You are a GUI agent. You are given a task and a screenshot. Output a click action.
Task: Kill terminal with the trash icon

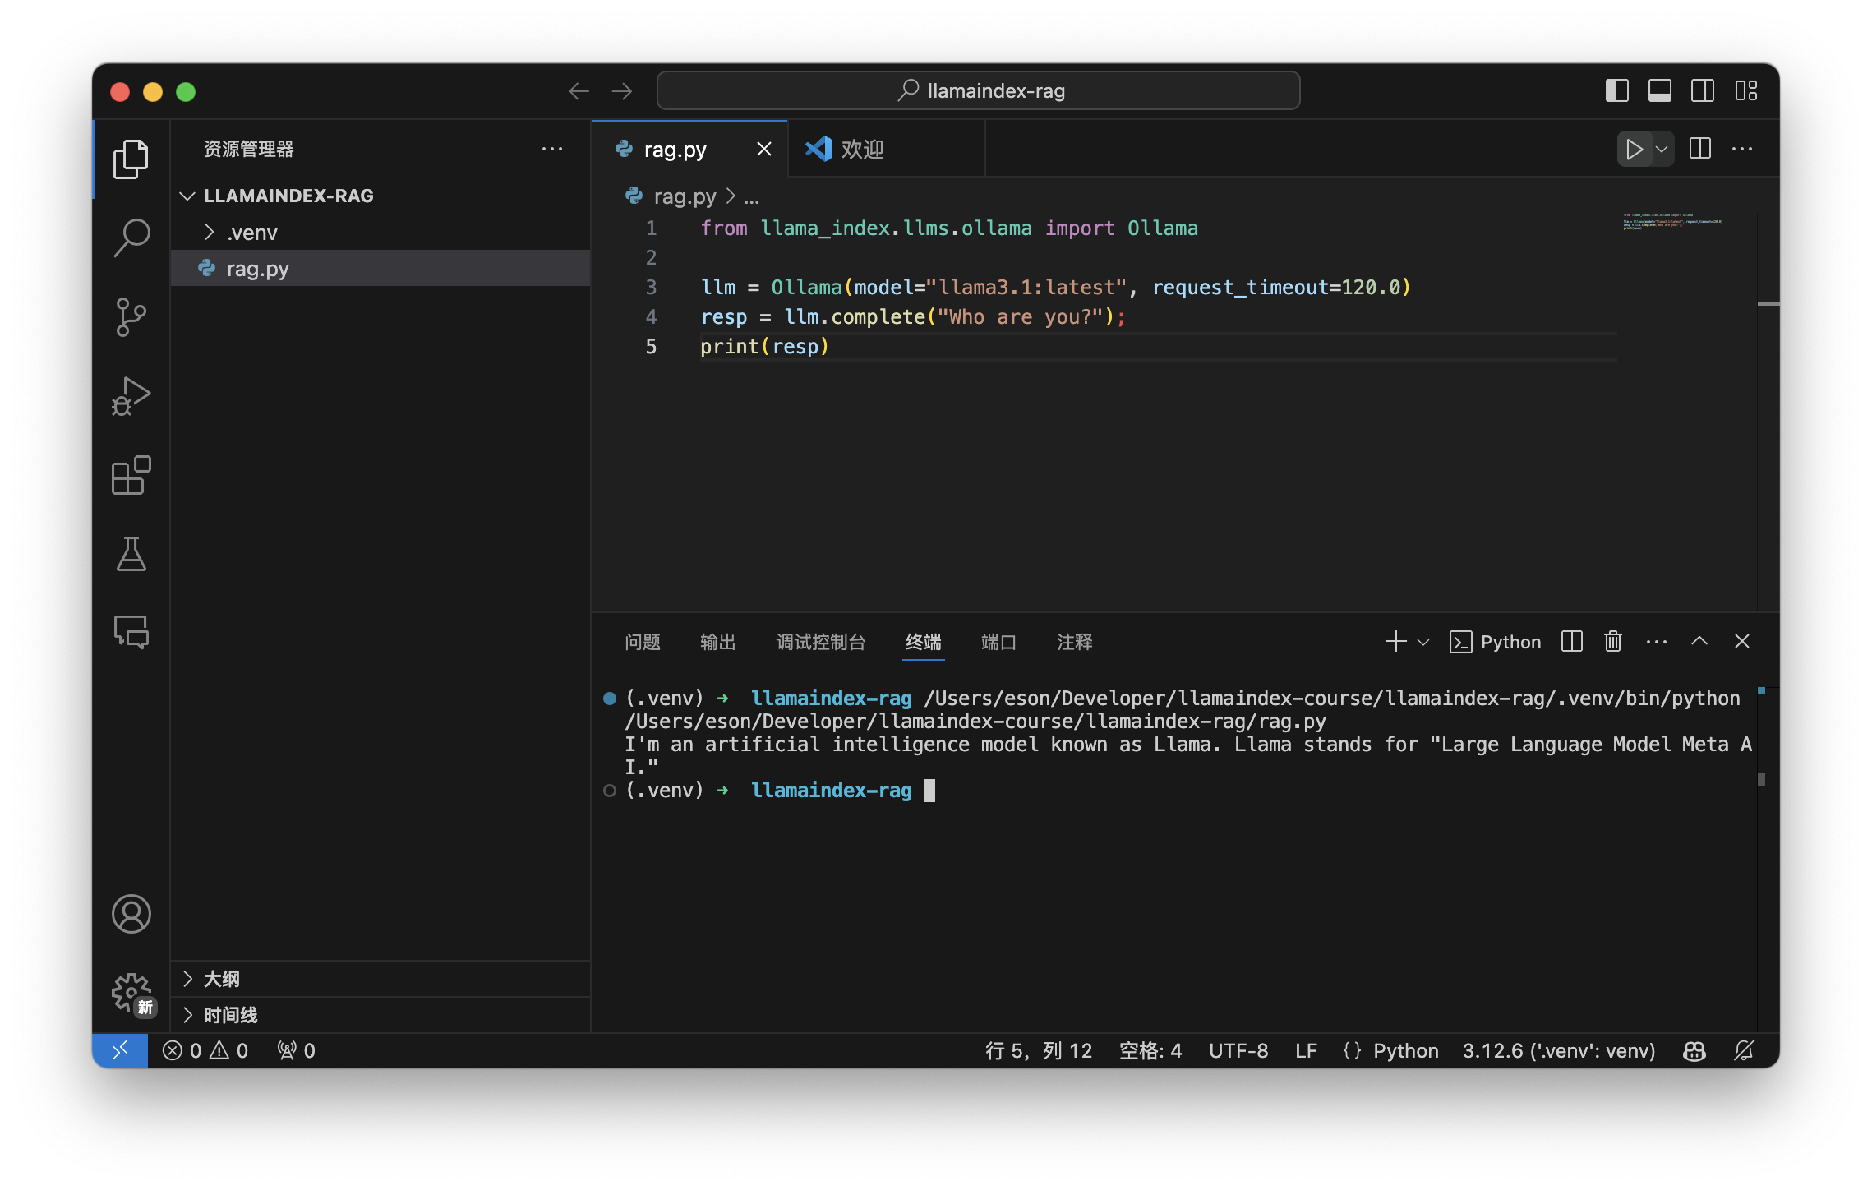(x=1612, y=642)
